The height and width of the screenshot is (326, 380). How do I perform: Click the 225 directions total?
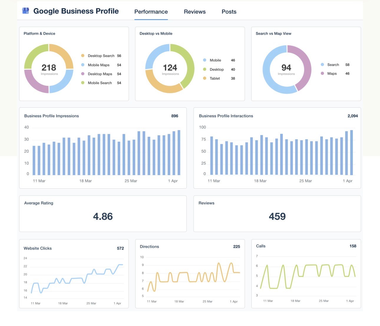click(x=237, y=247)
